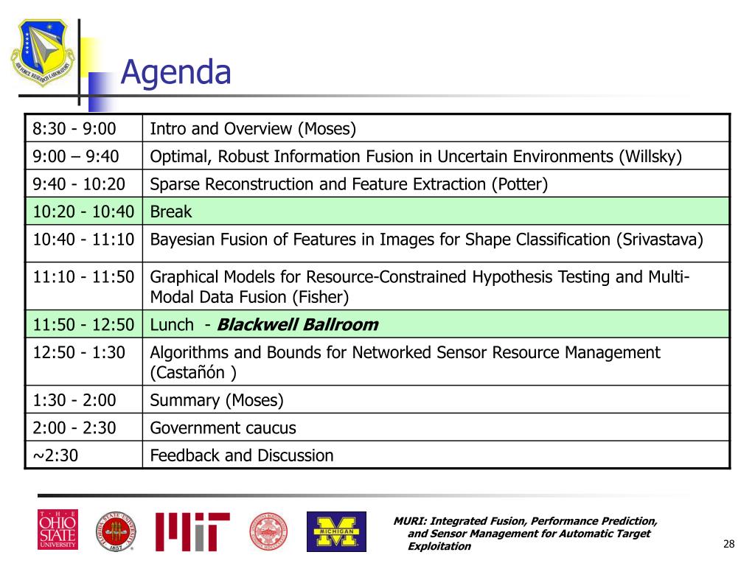The height and width of the screenshot is (566, 755).
Task: Click the Summary (Moses) cell
Action: point(436,399)
